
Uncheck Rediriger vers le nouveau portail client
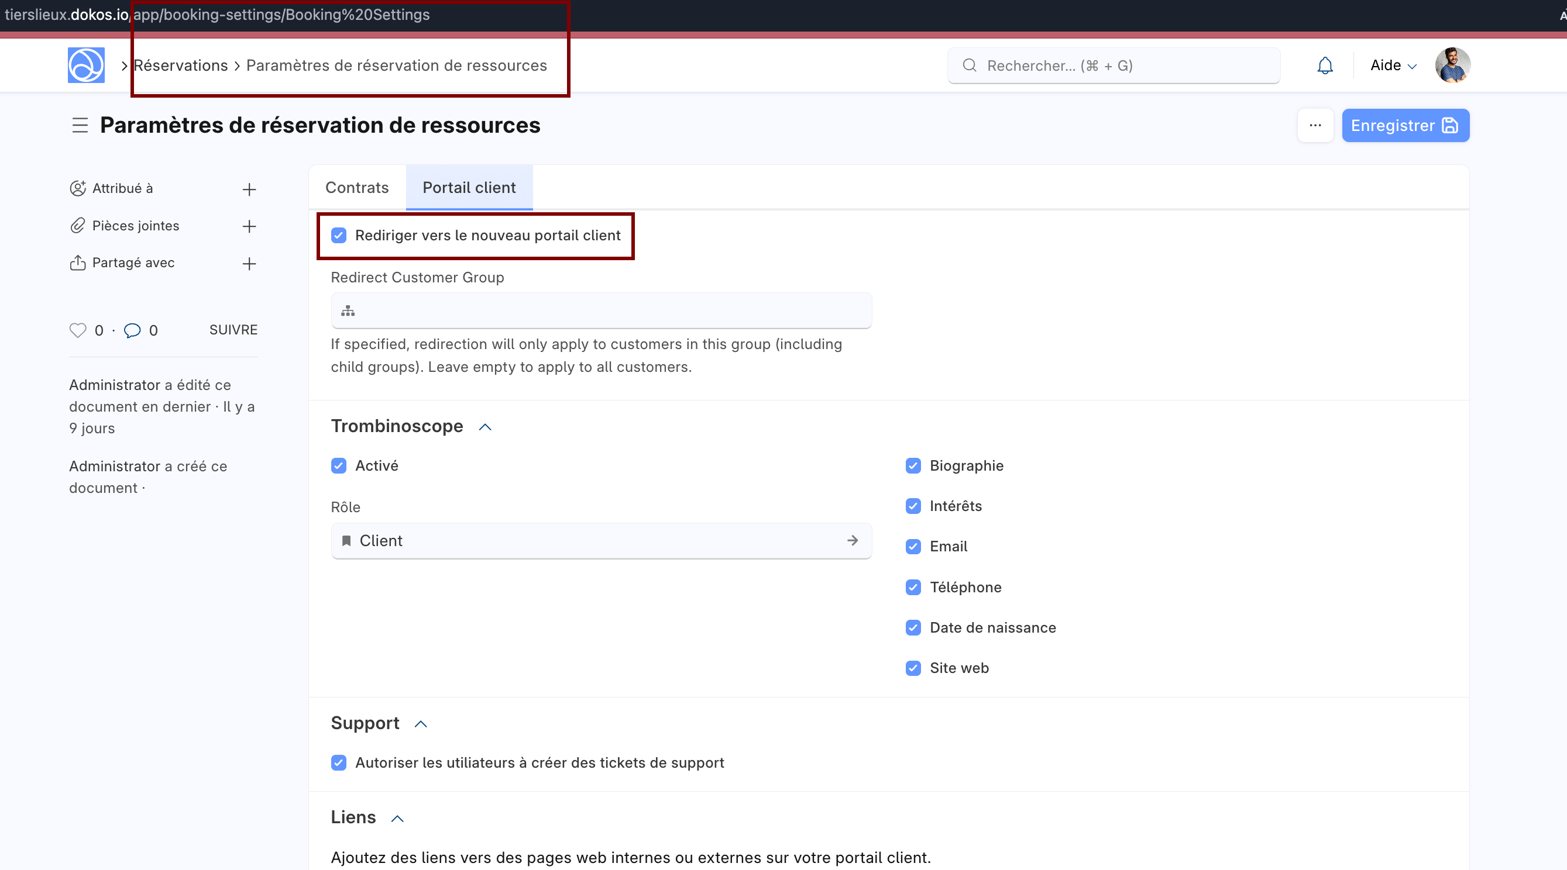339,235
